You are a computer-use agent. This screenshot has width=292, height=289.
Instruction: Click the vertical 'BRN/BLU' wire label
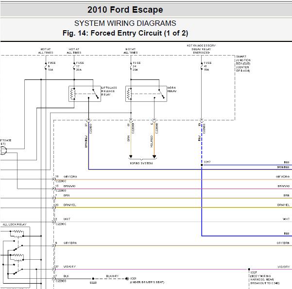point(86,142)
